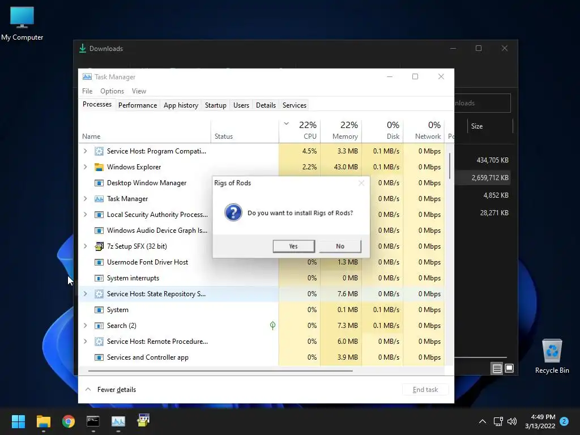
Task: Click gear icon of Service Host: Program Compati...
Action: [x=99, y=151]
